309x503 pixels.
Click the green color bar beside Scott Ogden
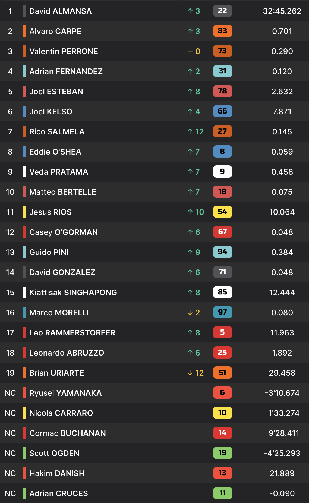[24, 453]
